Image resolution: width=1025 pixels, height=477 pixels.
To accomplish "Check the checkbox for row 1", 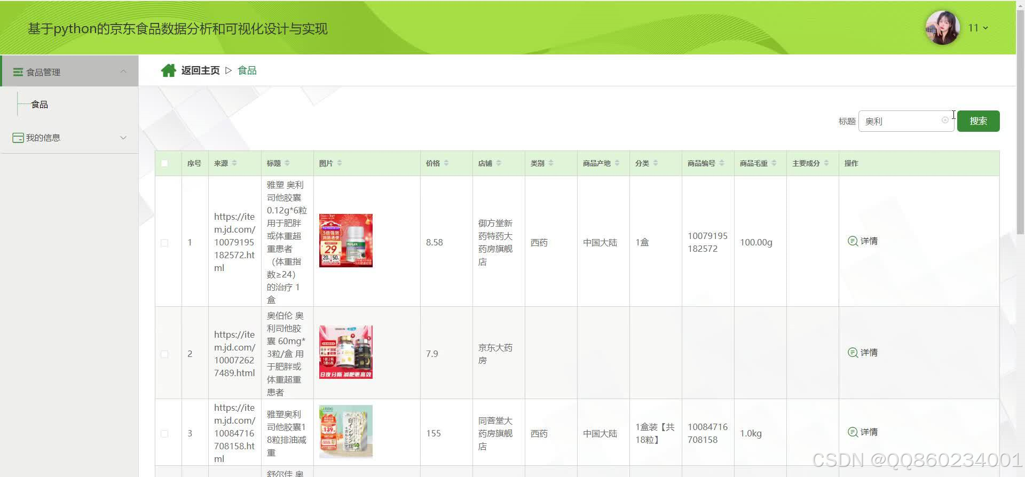I will (x=164, y=243).
